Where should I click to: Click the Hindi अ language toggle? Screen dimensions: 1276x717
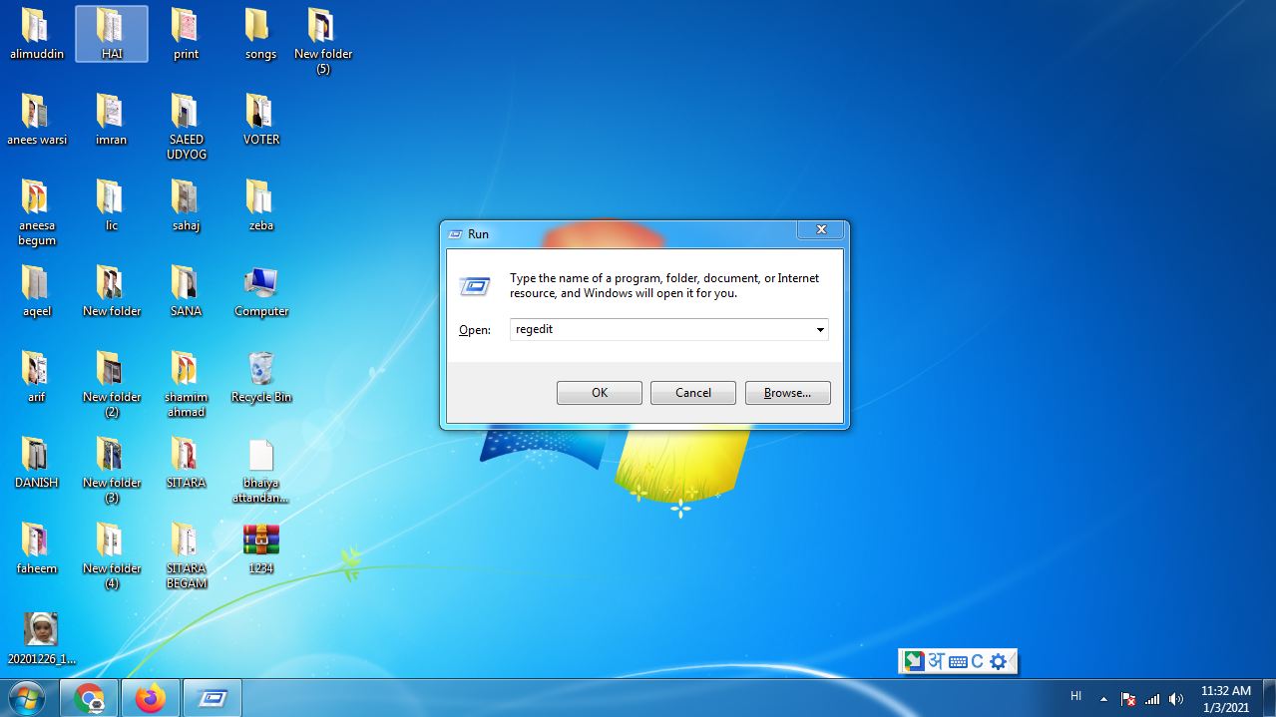[x=936, y=661]
